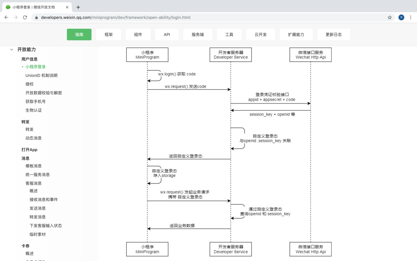Image resolution: width=417 pixels, height=261 pixels.
Task: Select the 组件 navigation item
Action: point(138,34)
